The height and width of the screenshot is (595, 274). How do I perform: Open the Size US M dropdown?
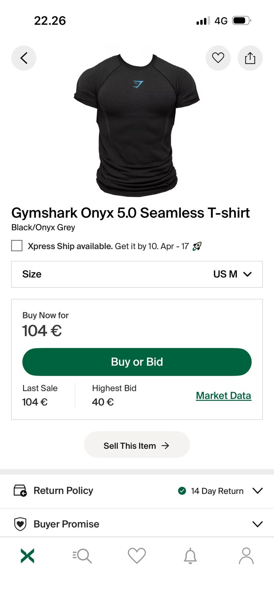[x=137, y=274]
